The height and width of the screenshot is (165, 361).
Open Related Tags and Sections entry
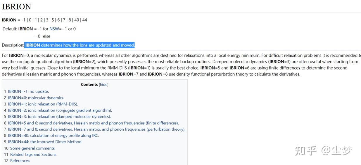tap(33, 155)
